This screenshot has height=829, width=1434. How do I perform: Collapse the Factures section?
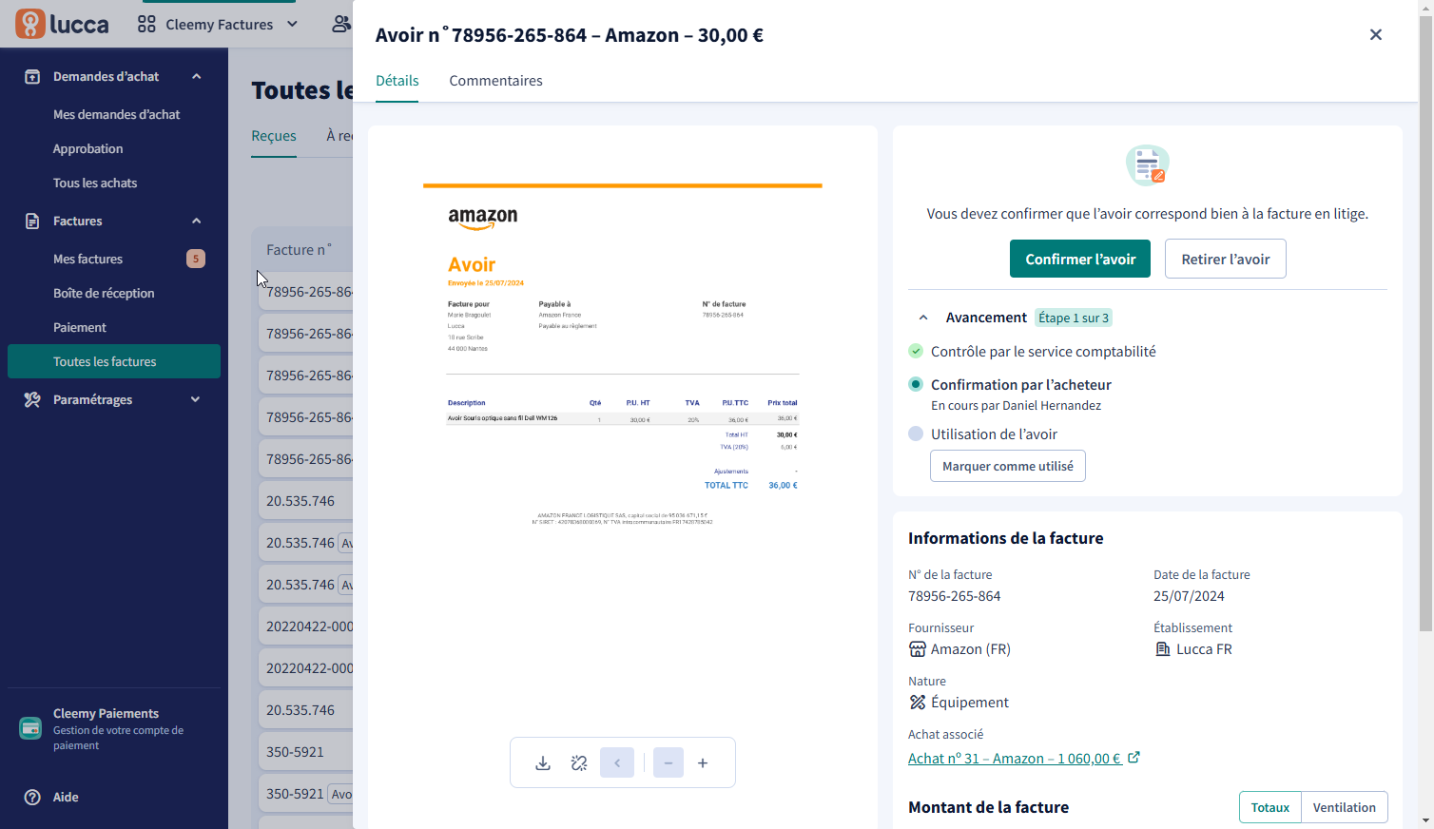coord(197,221)
